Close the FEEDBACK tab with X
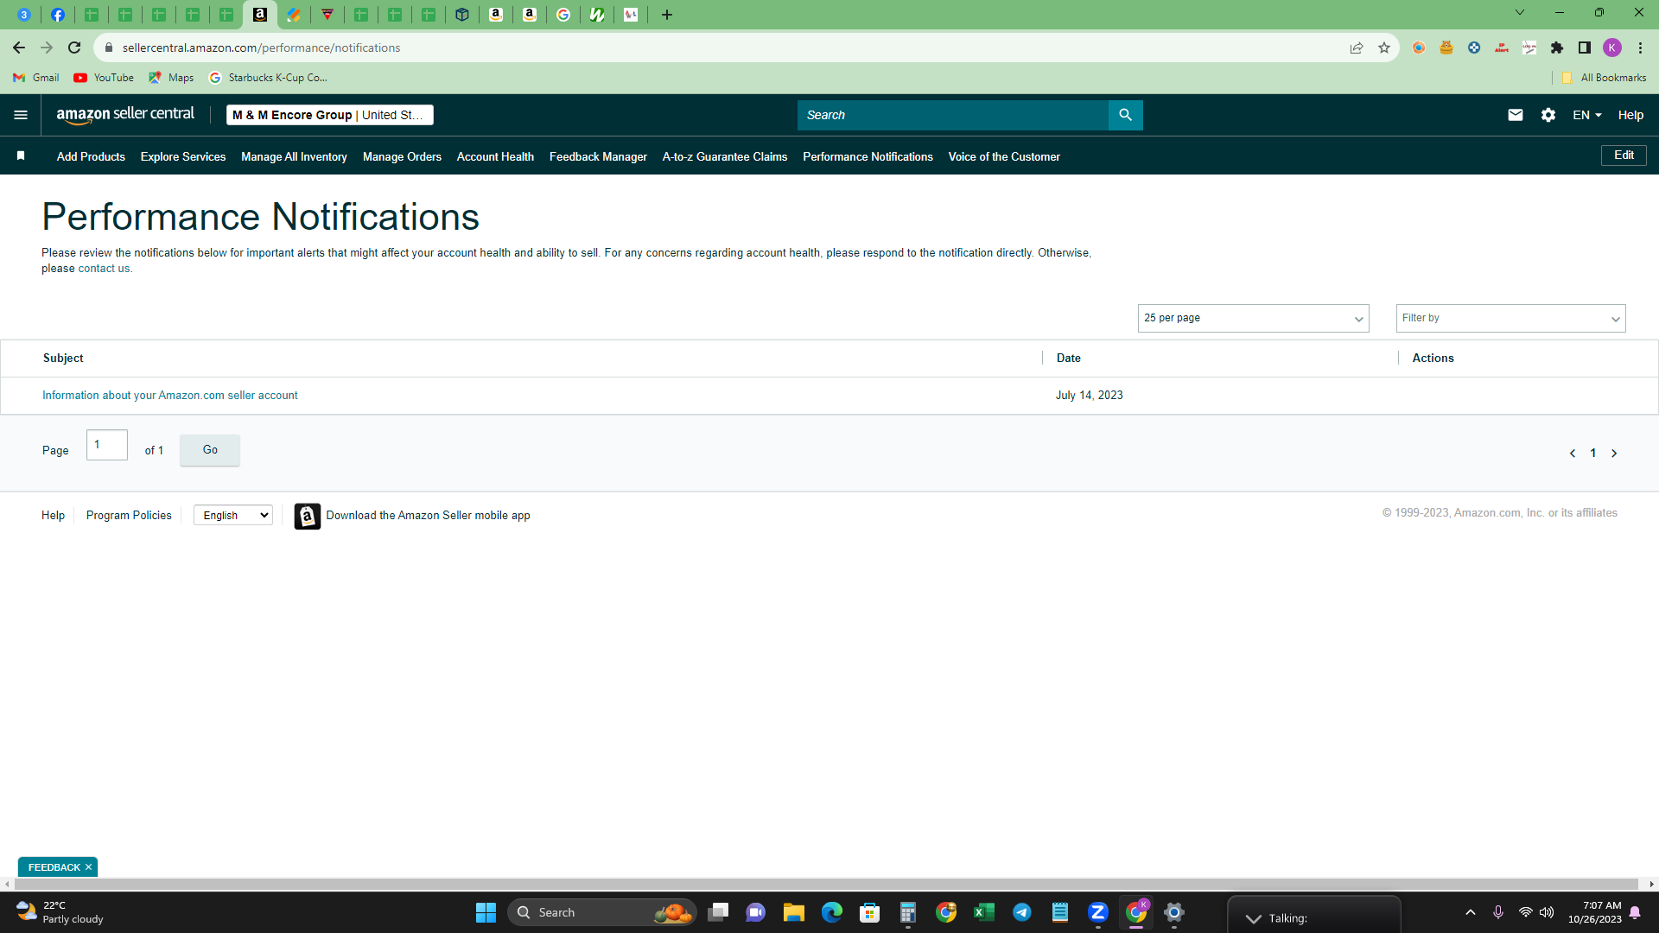Screen dimensions: 1659x933 (x=88, y=867)
